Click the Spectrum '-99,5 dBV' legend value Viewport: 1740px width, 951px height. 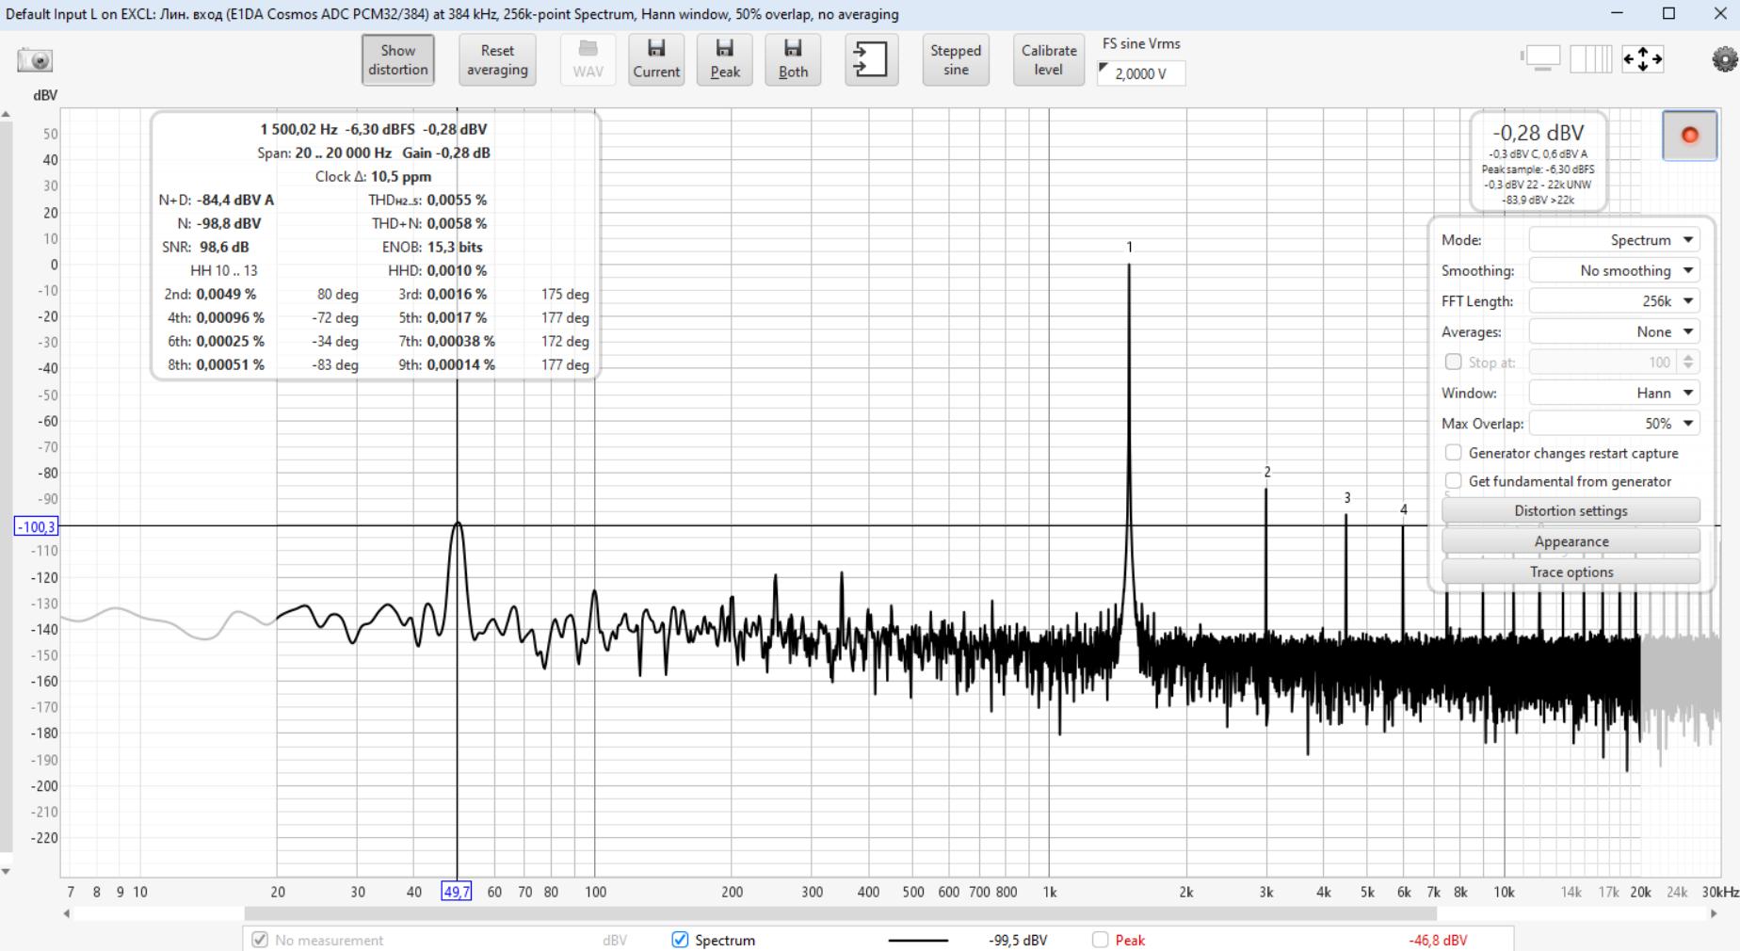[x=1018, y=940]
